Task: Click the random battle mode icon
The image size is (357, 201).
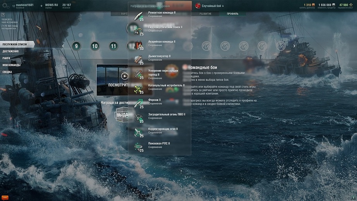Action: (x=197, y=6)
